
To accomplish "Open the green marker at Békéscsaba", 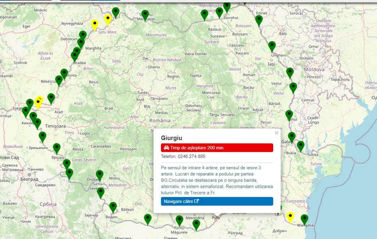I will (59, 81).
